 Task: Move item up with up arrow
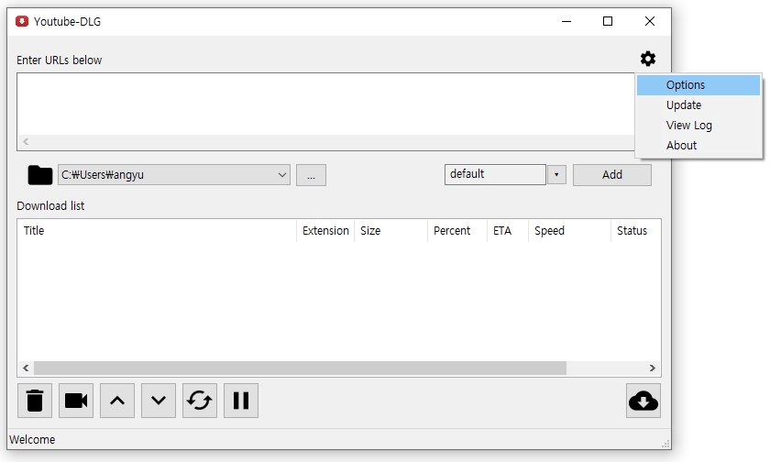tap(117, 401)
